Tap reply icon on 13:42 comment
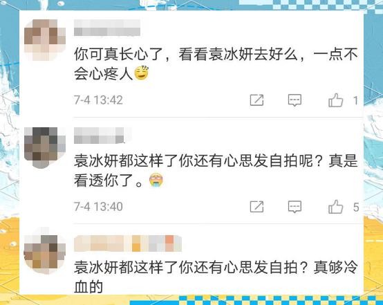 point(295,100)
